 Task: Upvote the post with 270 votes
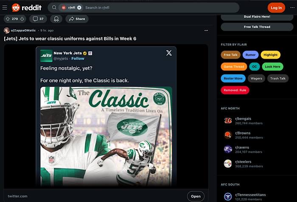tap(8, 19)
